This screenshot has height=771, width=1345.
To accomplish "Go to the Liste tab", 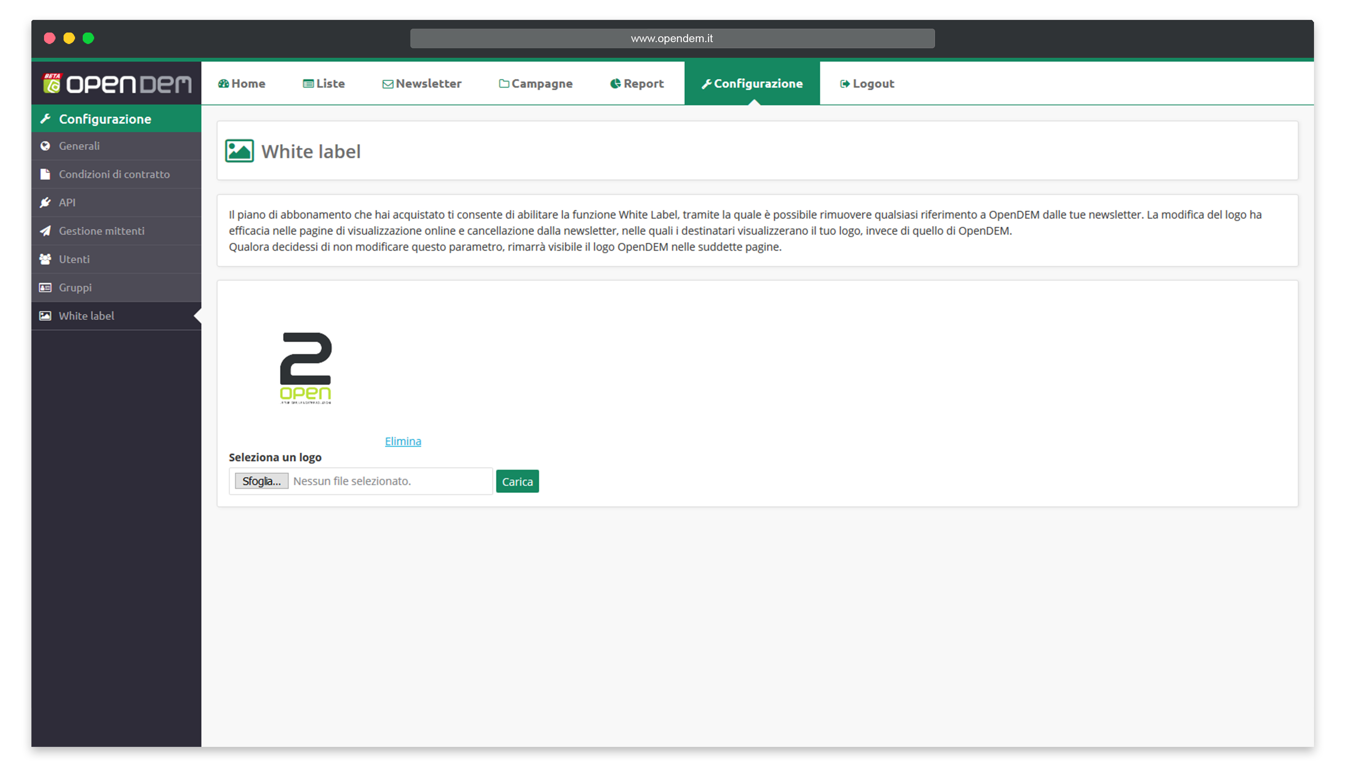I will point(324,84).
